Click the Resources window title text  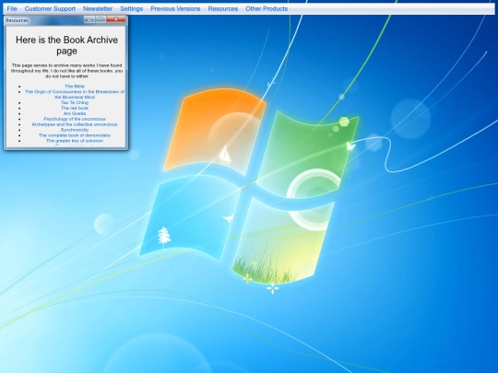(18, 20)
